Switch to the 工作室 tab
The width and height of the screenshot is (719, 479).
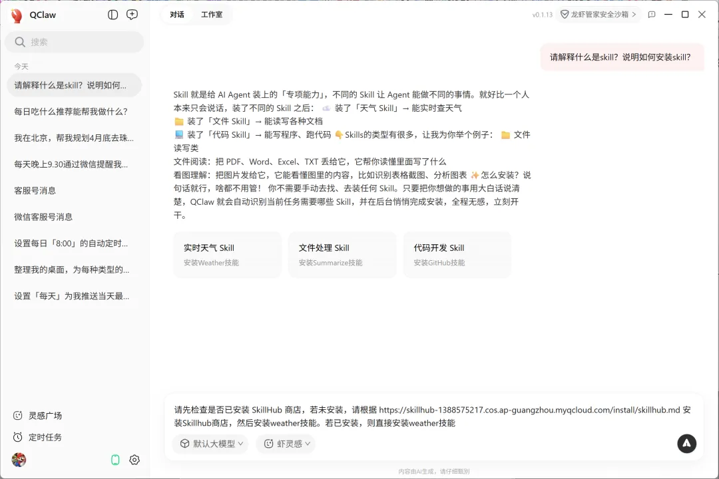212,15
